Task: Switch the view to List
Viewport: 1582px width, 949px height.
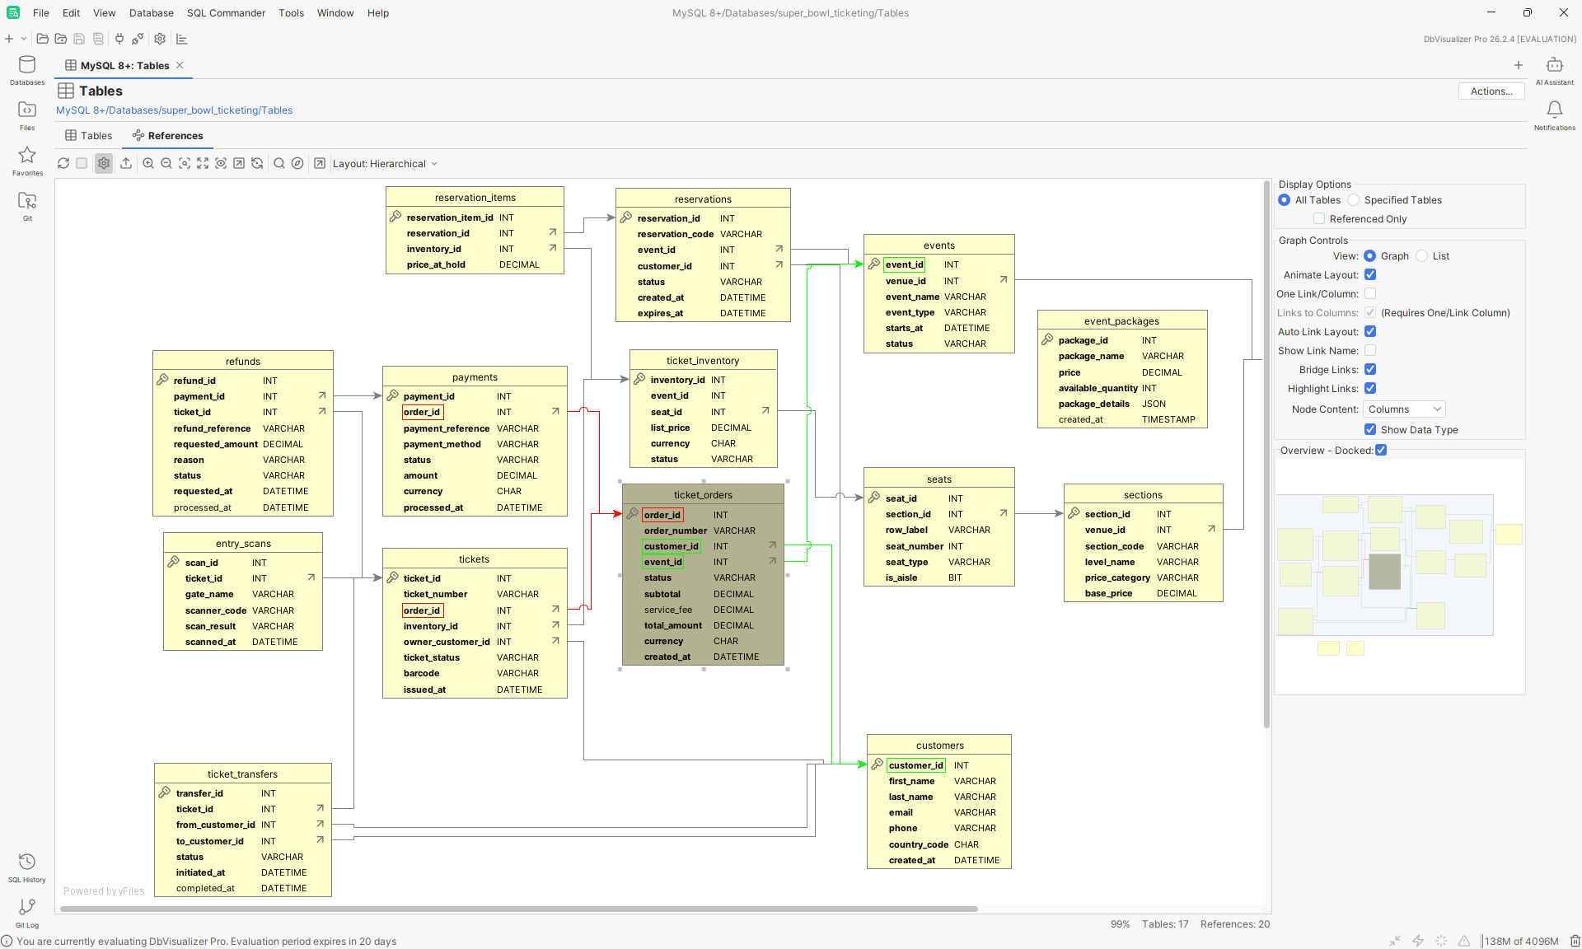Action: pos(1422,256)
